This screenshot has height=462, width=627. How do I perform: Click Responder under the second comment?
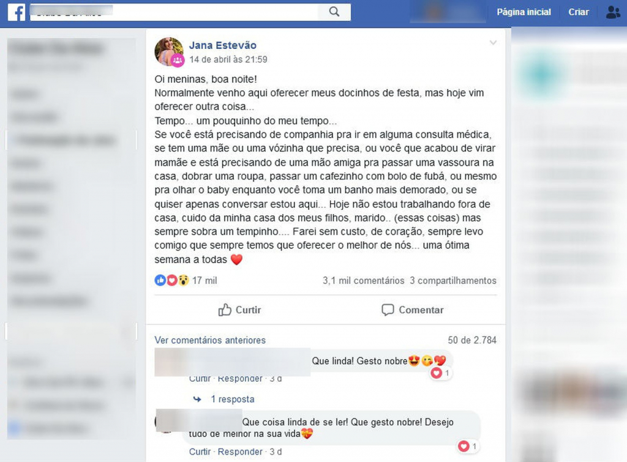240,452
